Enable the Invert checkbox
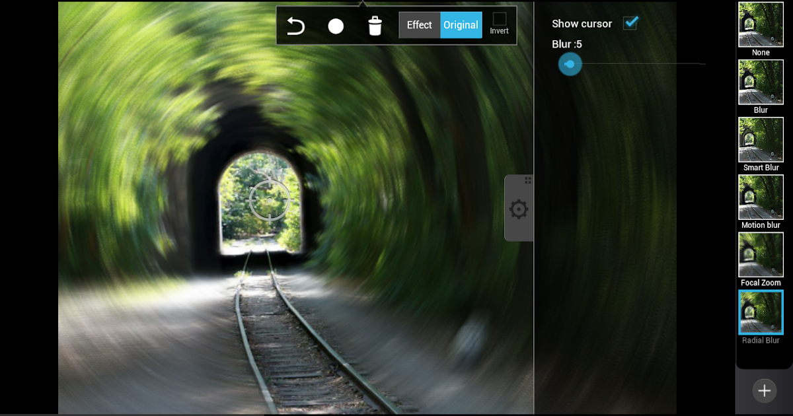This screenshot has width=793, height=416. (x=500, y=20)
